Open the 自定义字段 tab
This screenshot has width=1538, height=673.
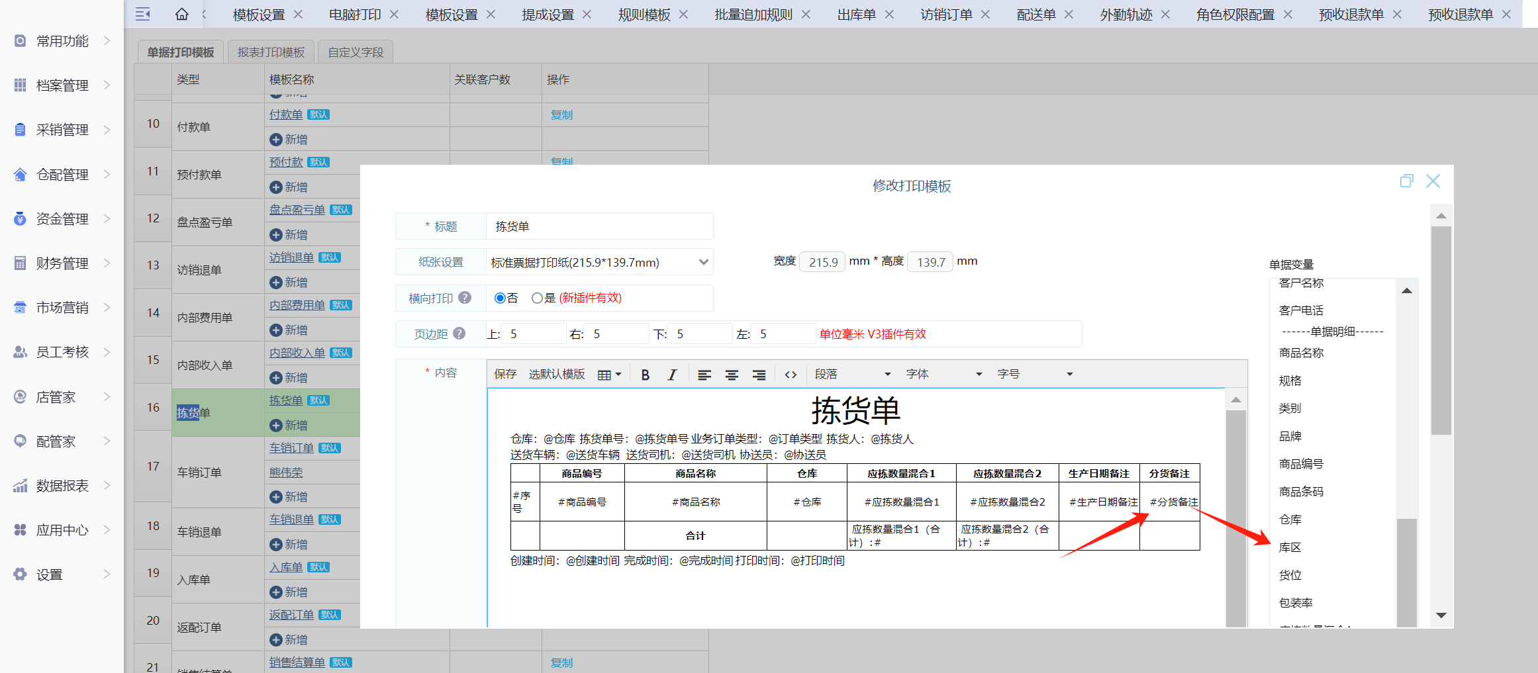pos(356,52)
